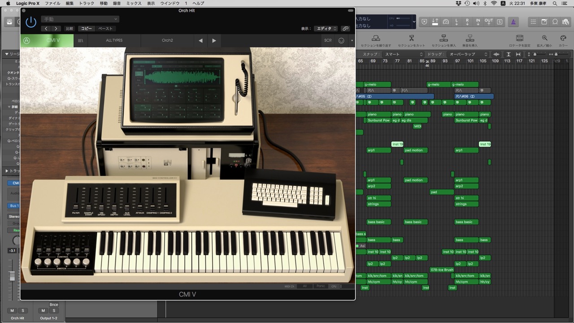Open the SCR screen view in CMI V
The width and height of the screenshot is (574, 323).
tap(328, 40)
